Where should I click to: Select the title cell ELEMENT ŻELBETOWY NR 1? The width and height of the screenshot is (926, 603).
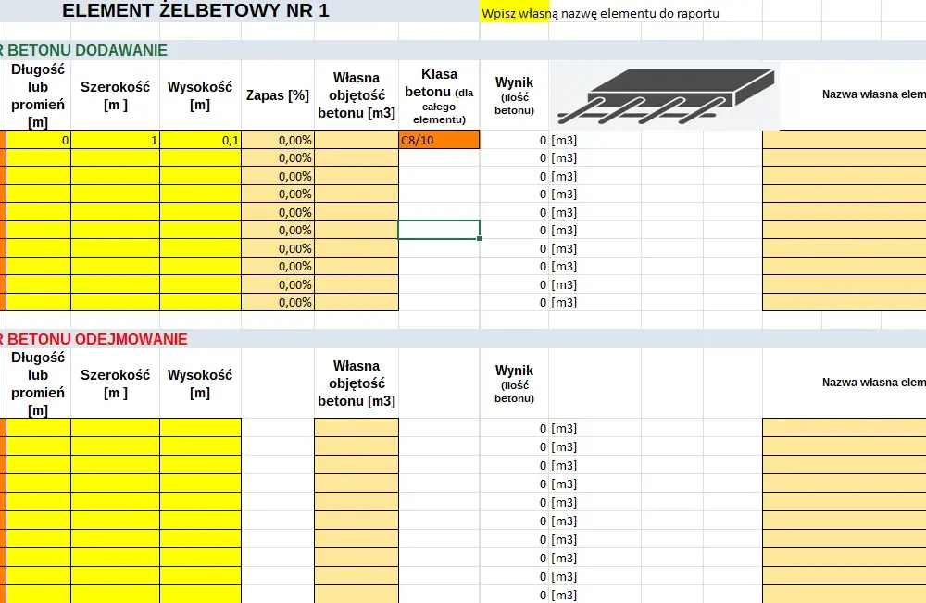(195, 10)
